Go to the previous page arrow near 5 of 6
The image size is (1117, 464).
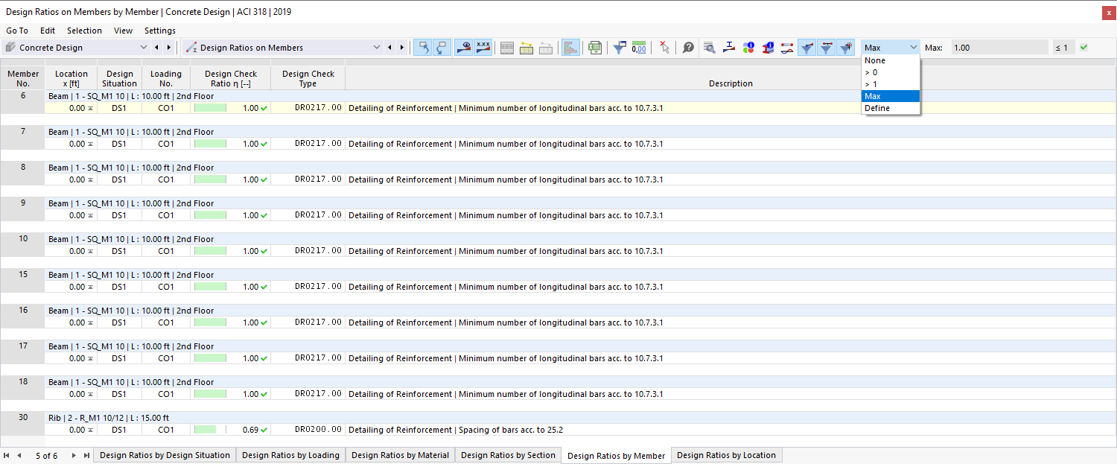[x=19, y=455]
